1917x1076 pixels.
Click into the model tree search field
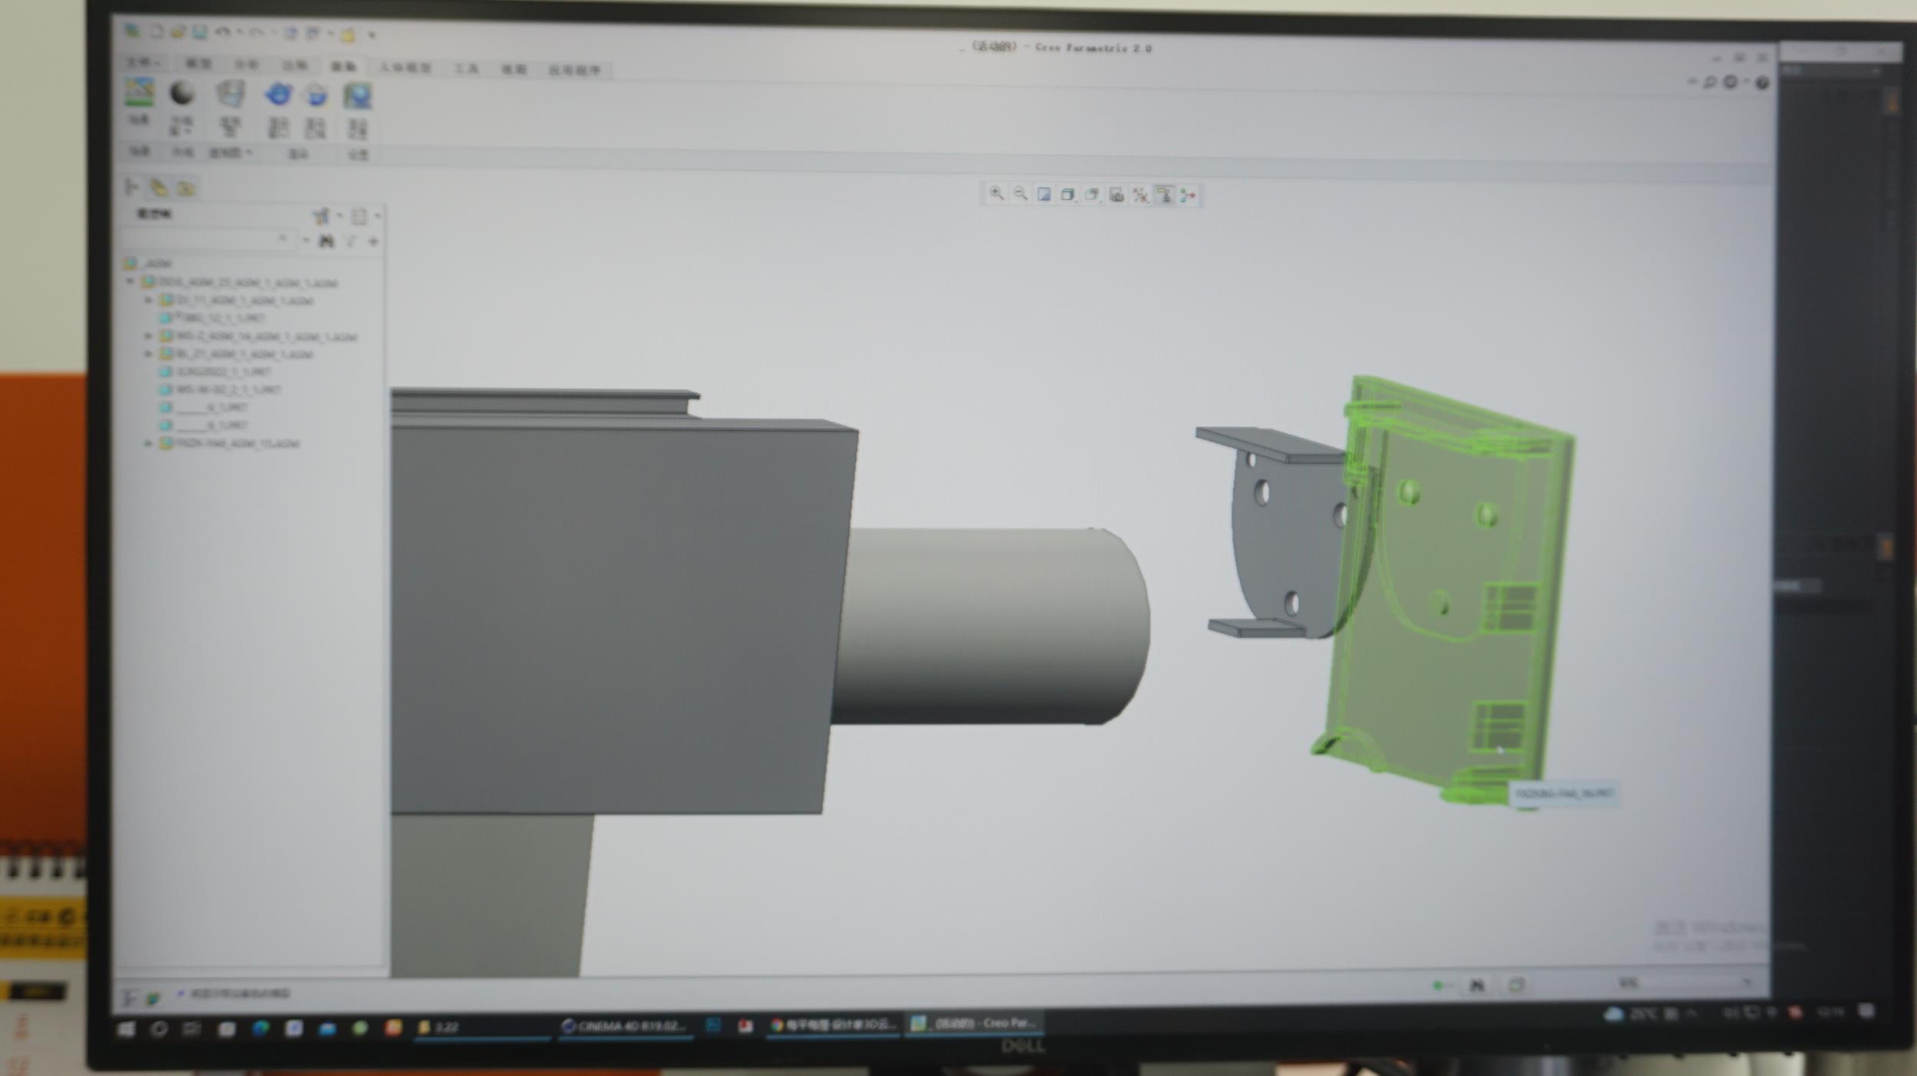(209, 239)
